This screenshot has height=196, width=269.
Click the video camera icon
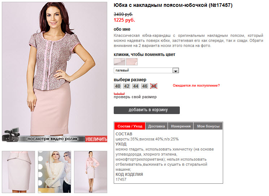tap(11, 135)
